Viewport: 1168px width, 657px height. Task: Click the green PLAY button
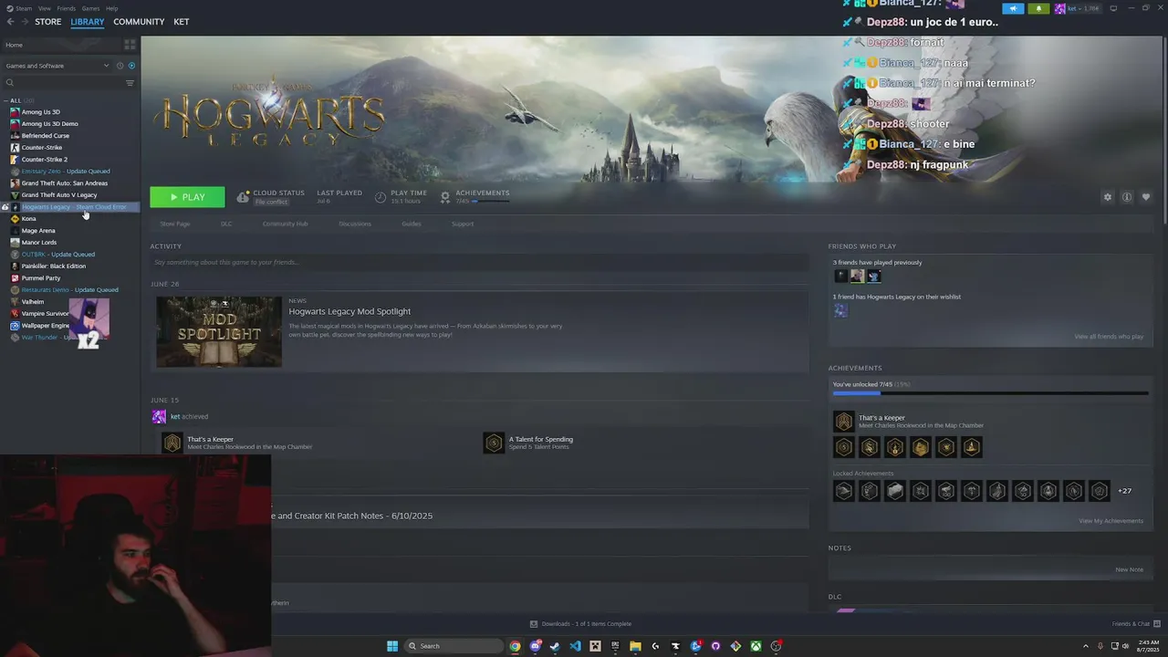point(187,197)
